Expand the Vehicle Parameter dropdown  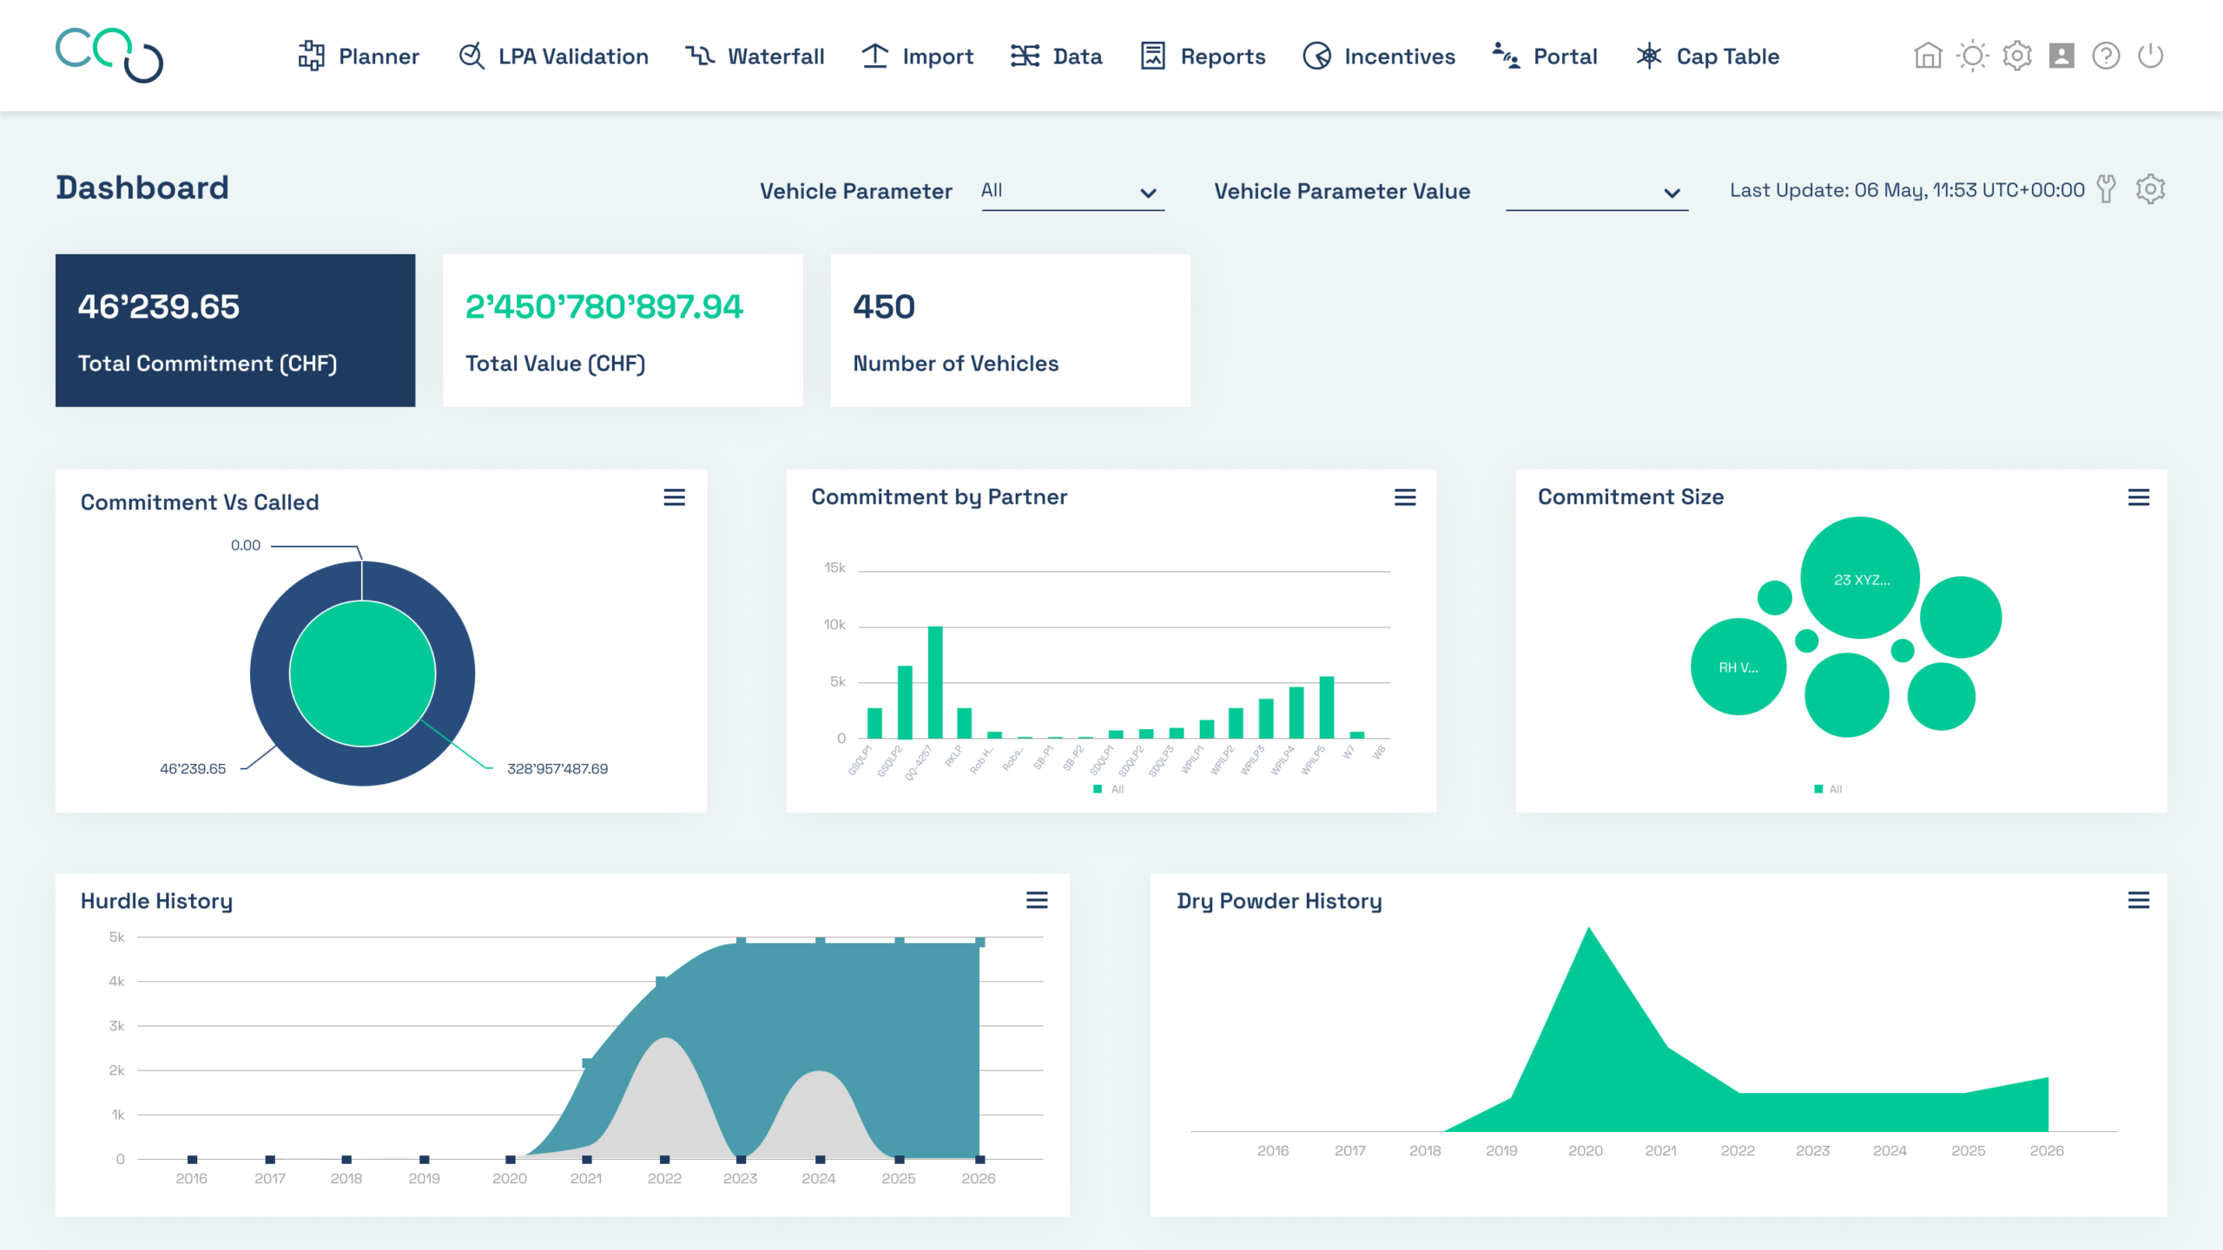(1072, 192)
